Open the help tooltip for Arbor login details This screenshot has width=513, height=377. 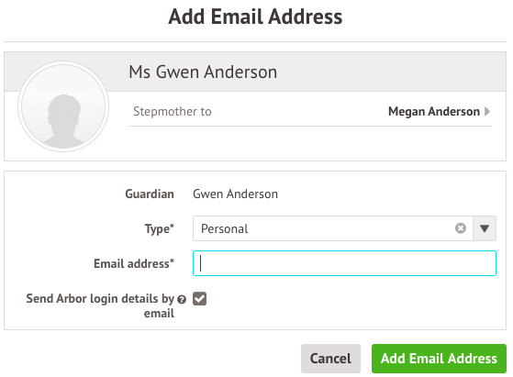pyautogui.click(x=182, y=299)
